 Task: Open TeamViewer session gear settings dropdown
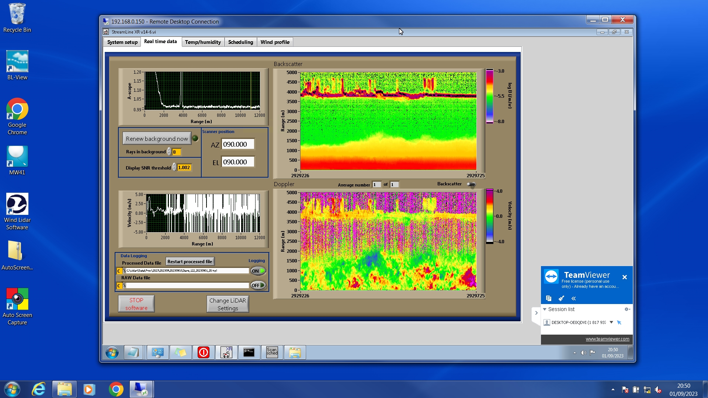tap(627, 309)
